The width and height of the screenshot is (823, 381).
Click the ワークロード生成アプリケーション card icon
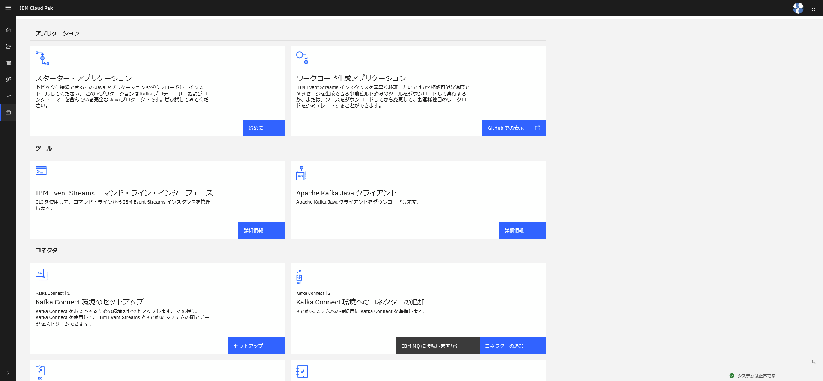click(x=302, y=58)
